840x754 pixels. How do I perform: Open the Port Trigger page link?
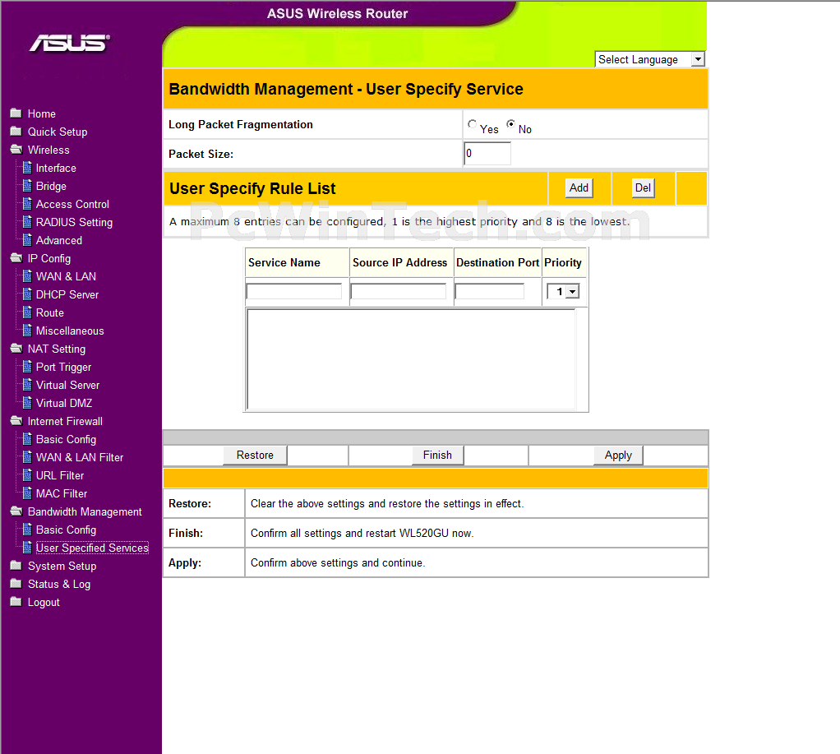64,367
